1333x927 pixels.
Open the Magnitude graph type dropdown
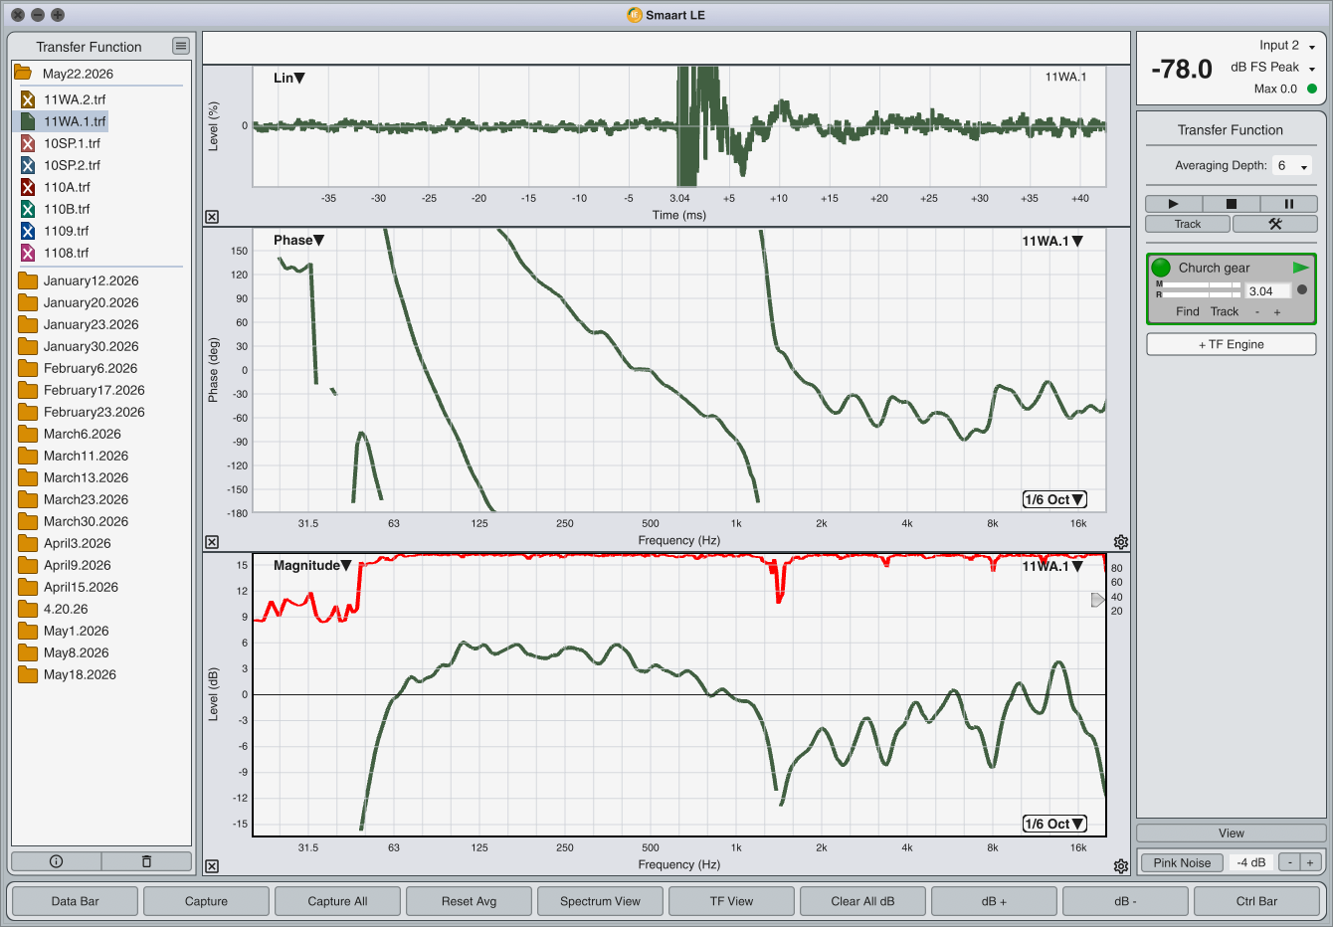click(312, 565)
